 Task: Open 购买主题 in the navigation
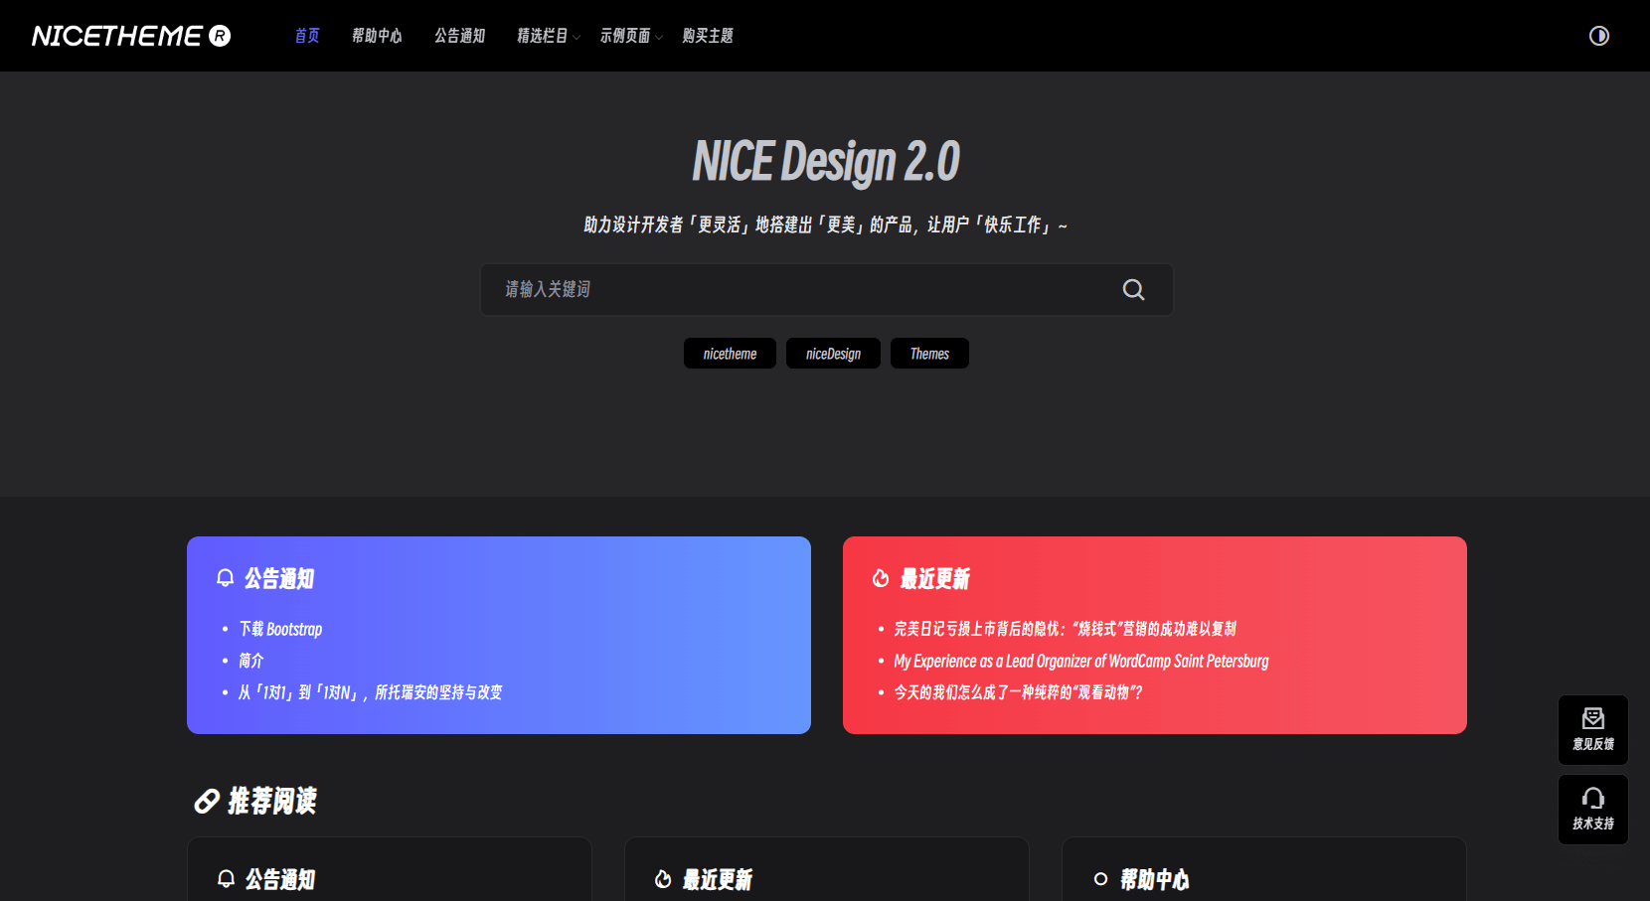tap(708, 36)
